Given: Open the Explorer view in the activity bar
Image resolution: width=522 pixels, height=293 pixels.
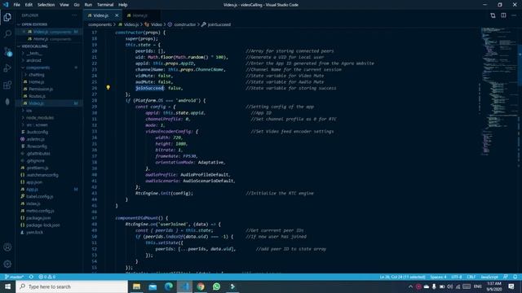Looking at the screenshot, I should (7, 17).
